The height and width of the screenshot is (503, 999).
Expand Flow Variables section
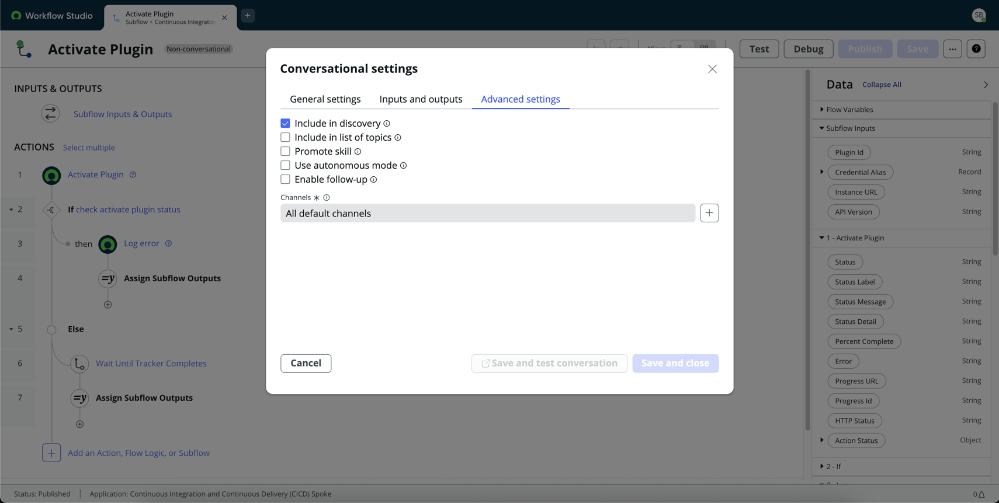point(821,110)
